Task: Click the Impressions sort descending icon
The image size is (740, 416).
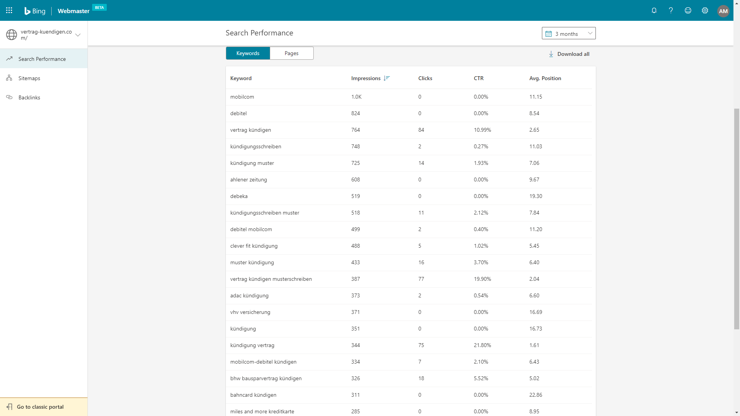Action: tap(387, 78)
